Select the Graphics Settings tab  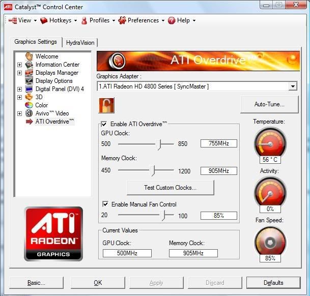[36, 42]
